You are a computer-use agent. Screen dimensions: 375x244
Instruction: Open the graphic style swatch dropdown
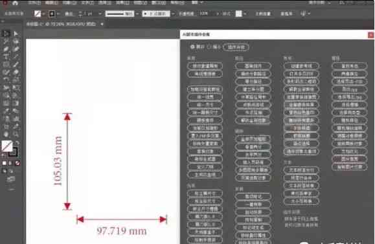coord(245,14)
